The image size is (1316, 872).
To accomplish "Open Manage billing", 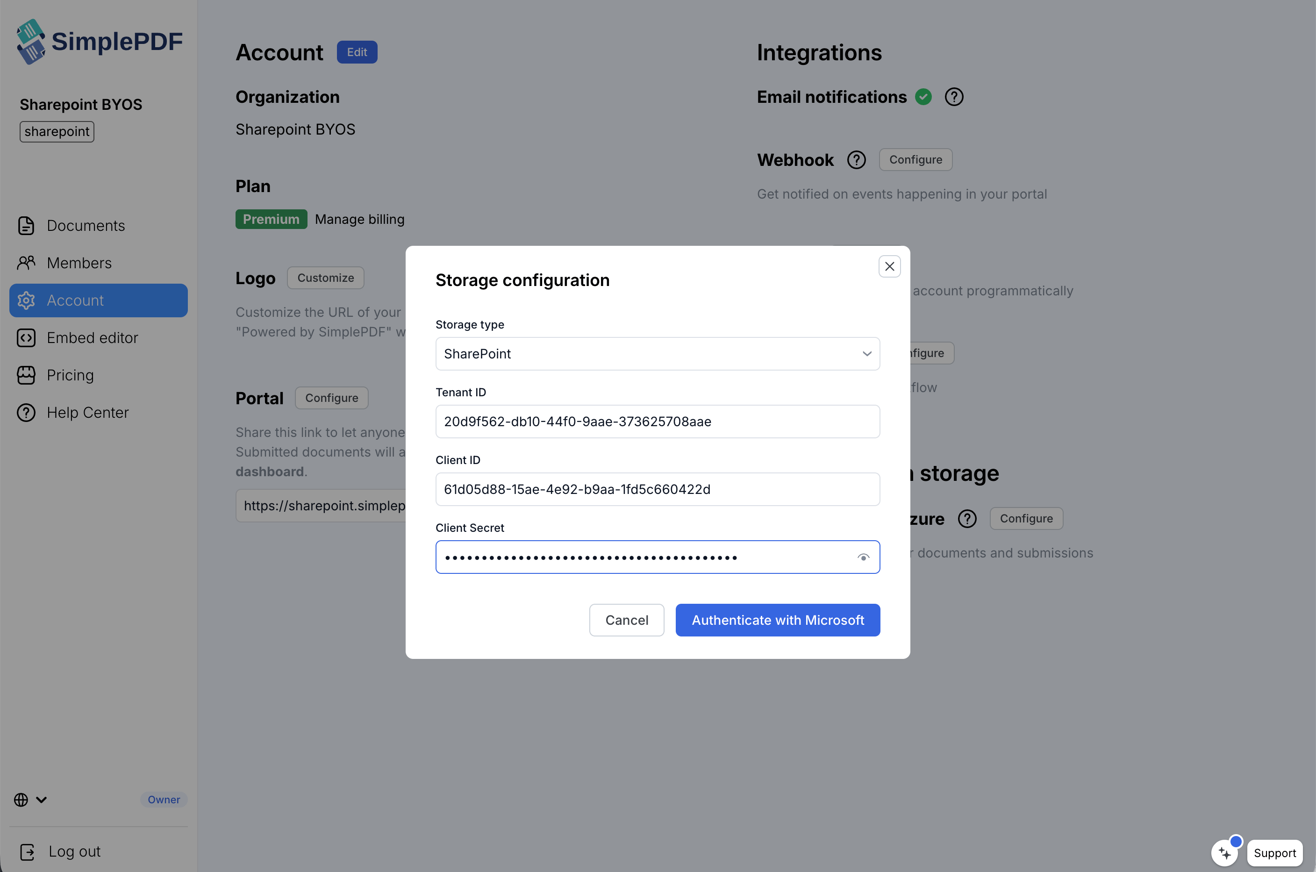I will [360, 219].
